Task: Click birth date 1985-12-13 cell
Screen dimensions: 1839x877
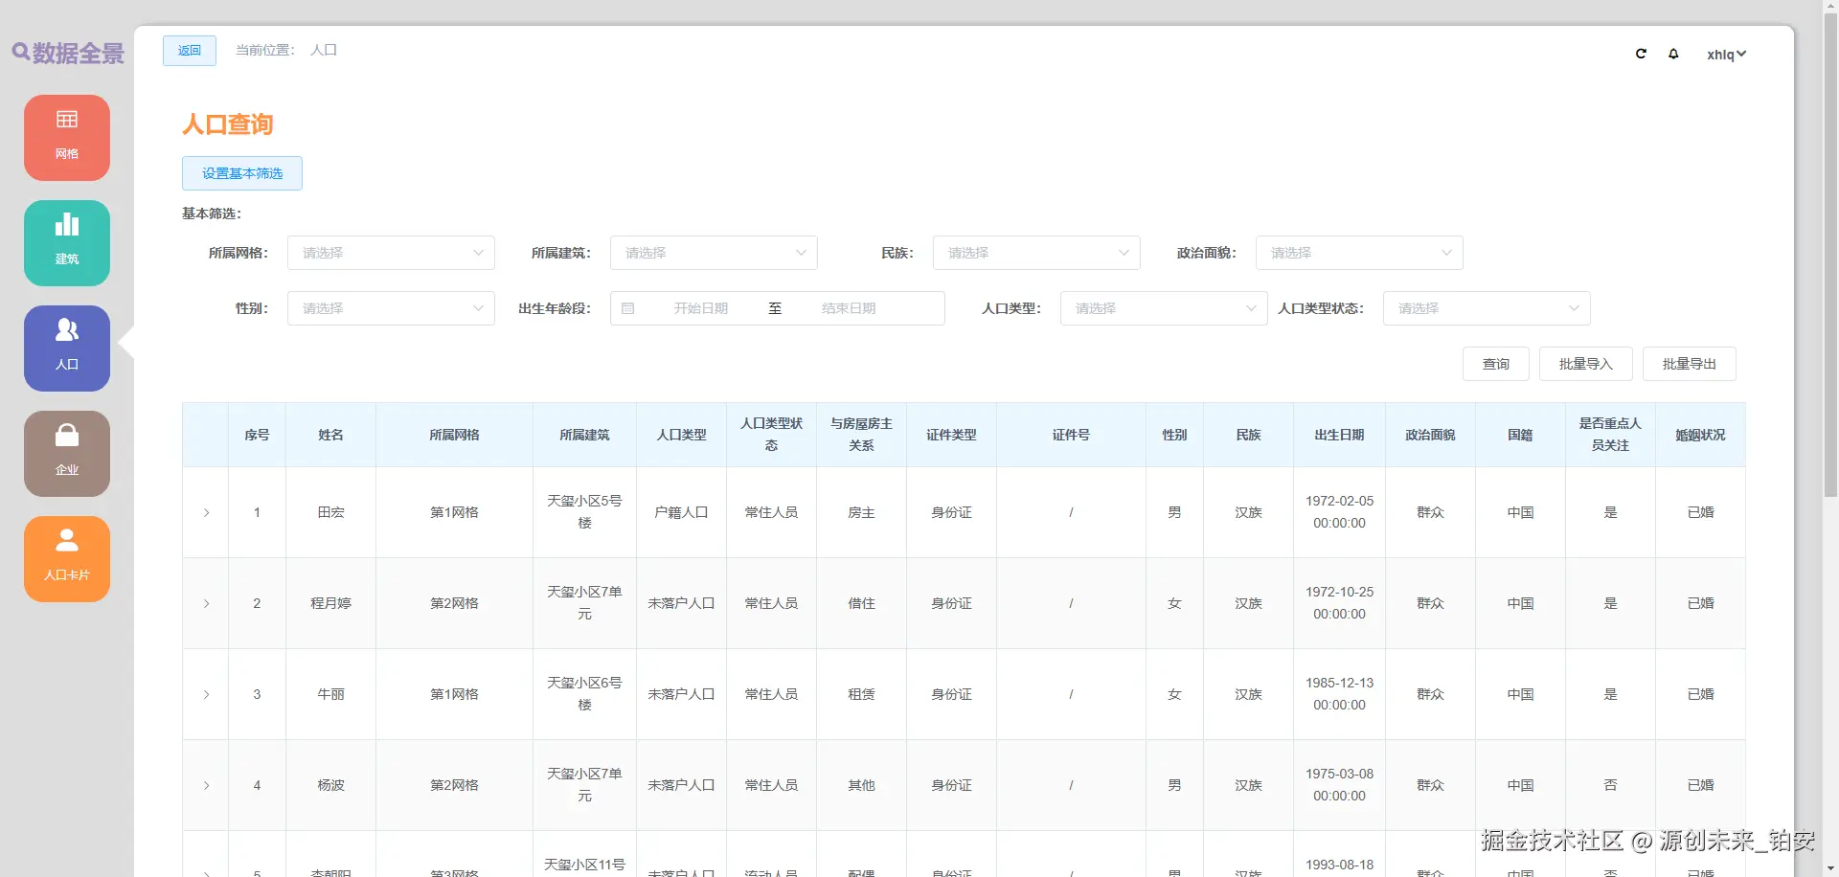Action: pyautogui.click(x=1339, y=694)
